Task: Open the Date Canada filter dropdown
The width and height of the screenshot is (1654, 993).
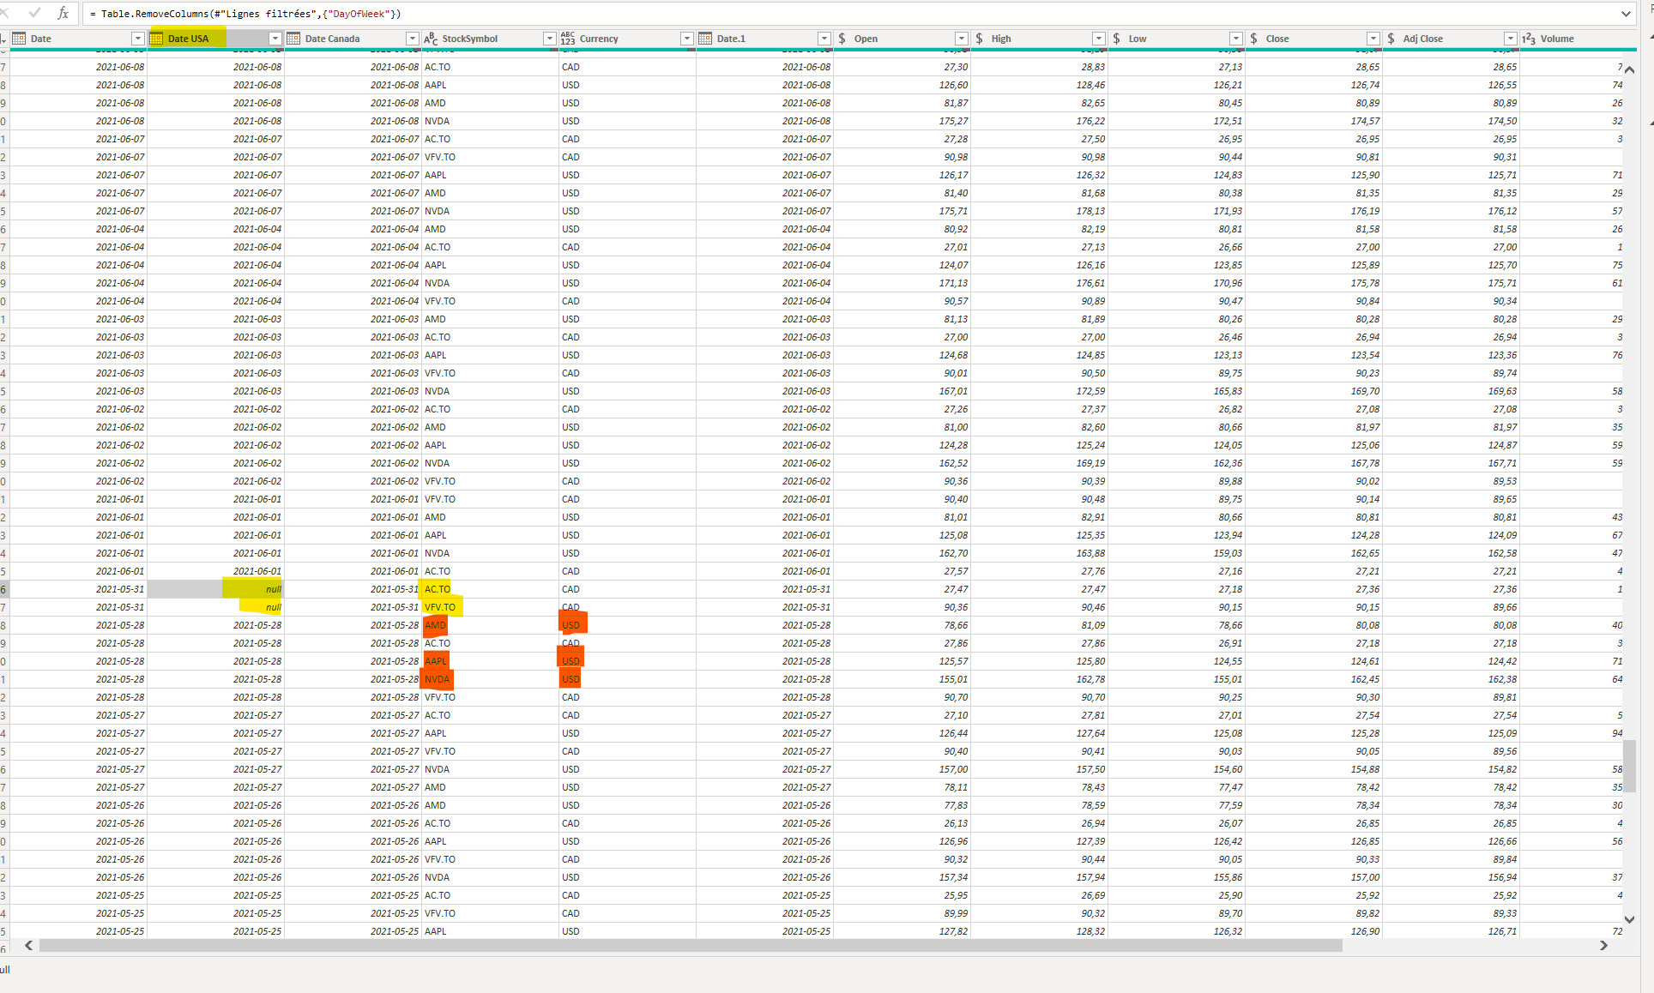Action: (412, 39)
